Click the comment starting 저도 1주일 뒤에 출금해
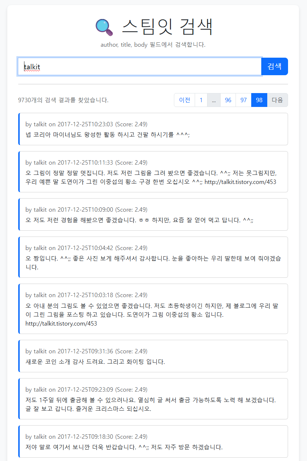 151,404
